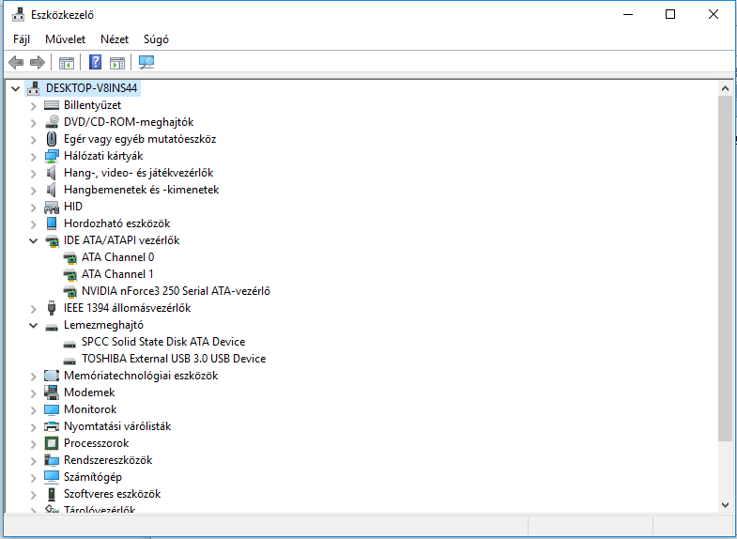The width and height of the screenshot is (737, 539).
Task: Expand the Monitorok category
Action: click(34, 410)
